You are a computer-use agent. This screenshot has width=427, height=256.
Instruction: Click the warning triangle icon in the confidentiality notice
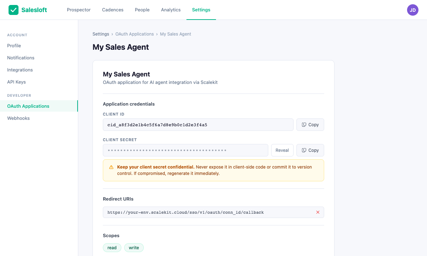point(111,167)
